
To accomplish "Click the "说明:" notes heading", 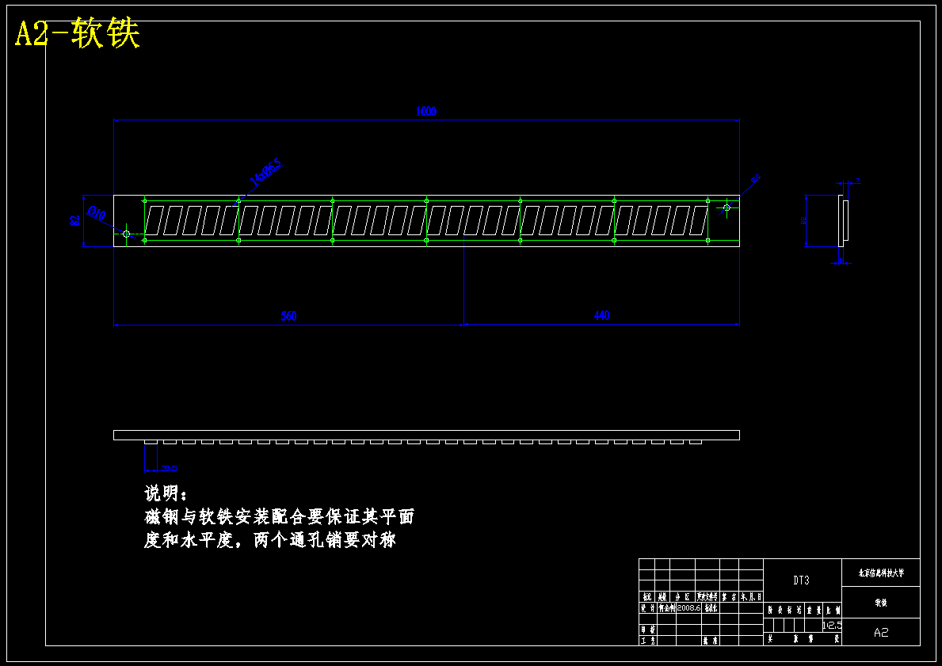I will click(x=166, y=494).
